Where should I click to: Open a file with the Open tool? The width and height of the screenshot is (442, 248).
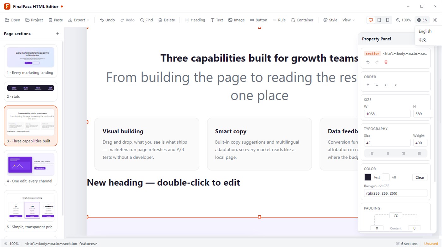coord(13,20)
